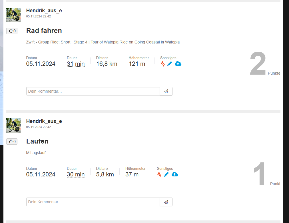Click the pencil edit icon for Rad fahren
Image resolution: width=289 pixels, height=223 pixels.
170,64
